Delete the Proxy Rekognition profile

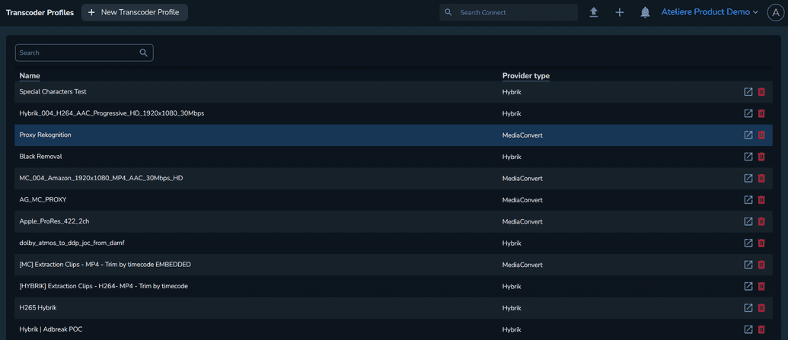(x=761, y=135)
